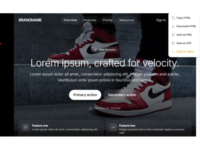Follow the Sign in link
Image resolution: width=200 pixels, height=150 pixels.
coord(161,20)
